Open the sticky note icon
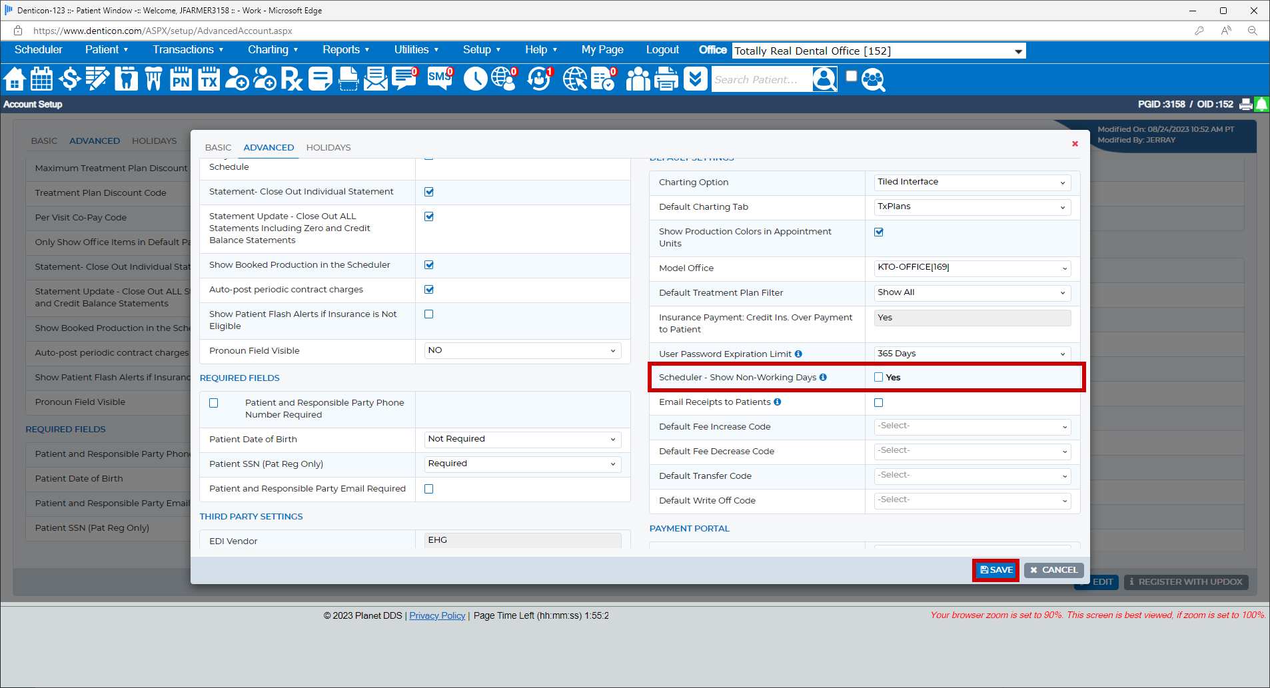Viewport: 1270px width, 688px height. [320, 79]
